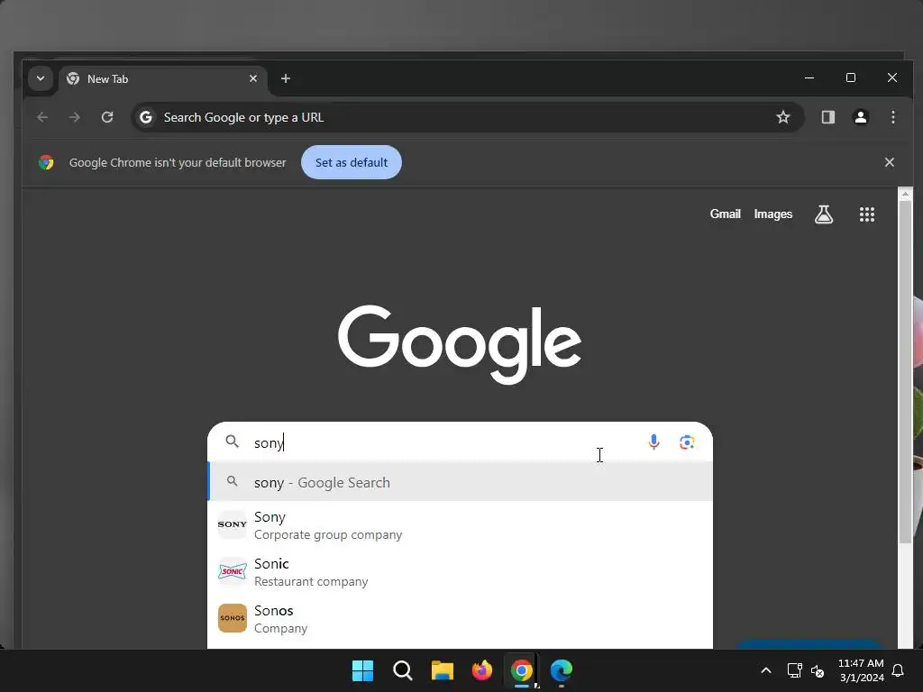Click the Sonic logo thumbnail
Viewport: 923px width, 692px height.
233,571
